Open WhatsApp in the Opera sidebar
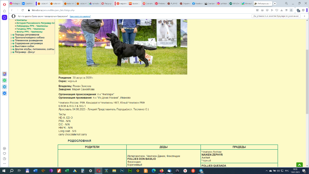Viewport: 309px width, 174px height. 5,80
